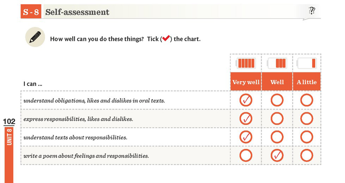This screenshot has width=345, height=183.
Task: Click the UNIT 8 vertical side label
Action: (x=9, y=137)
